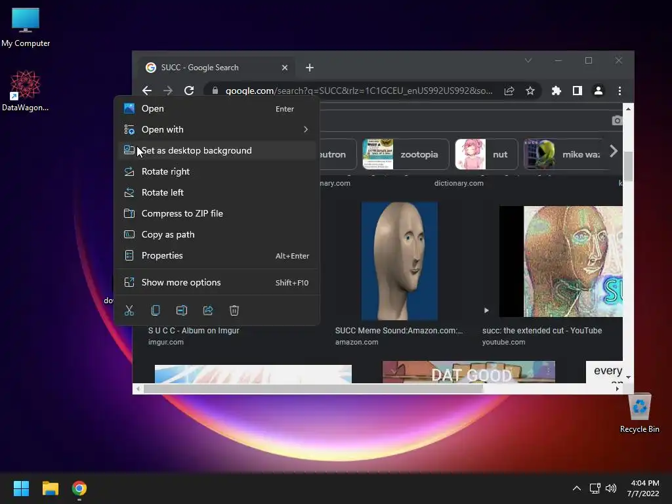The width and height of the screenshot is (672, 504).
Task: Select the My Computer desktop icon
Action: (26, 27)
